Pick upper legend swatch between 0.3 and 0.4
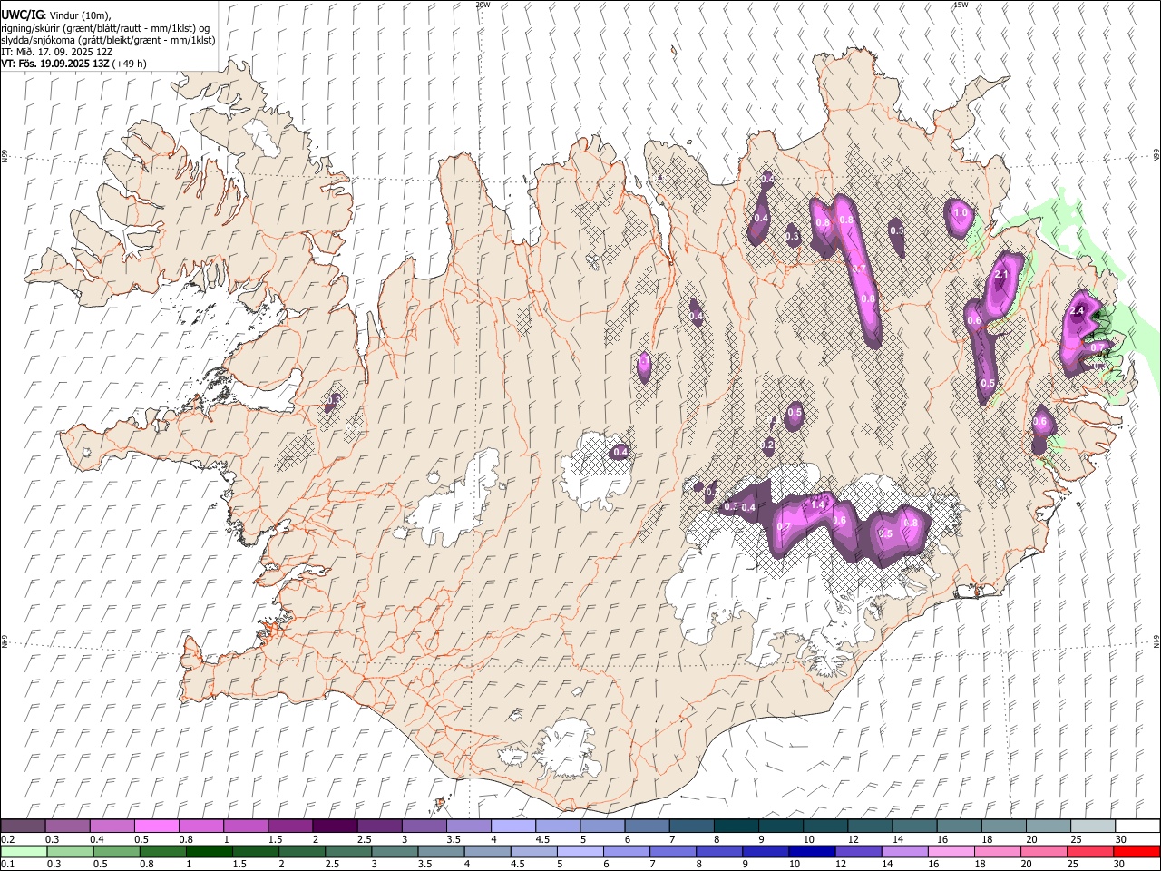 (67, 826)
